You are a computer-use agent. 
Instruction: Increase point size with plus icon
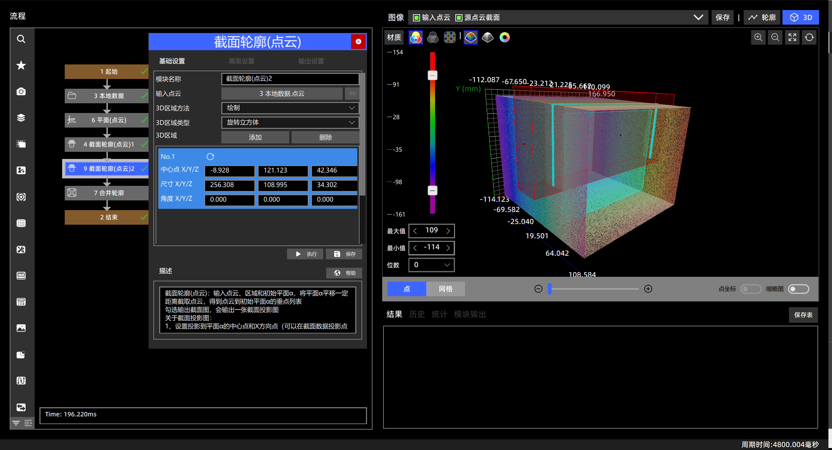point(648,289)
